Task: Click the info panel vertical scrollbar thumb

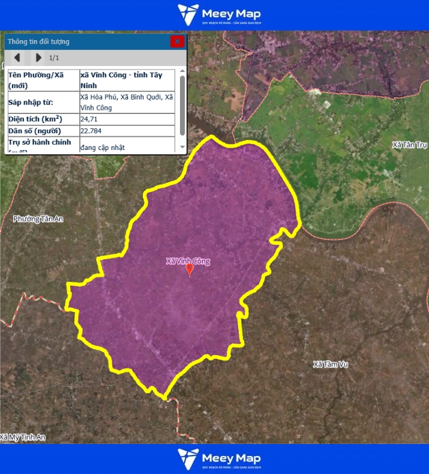Action: coord(182,105)
